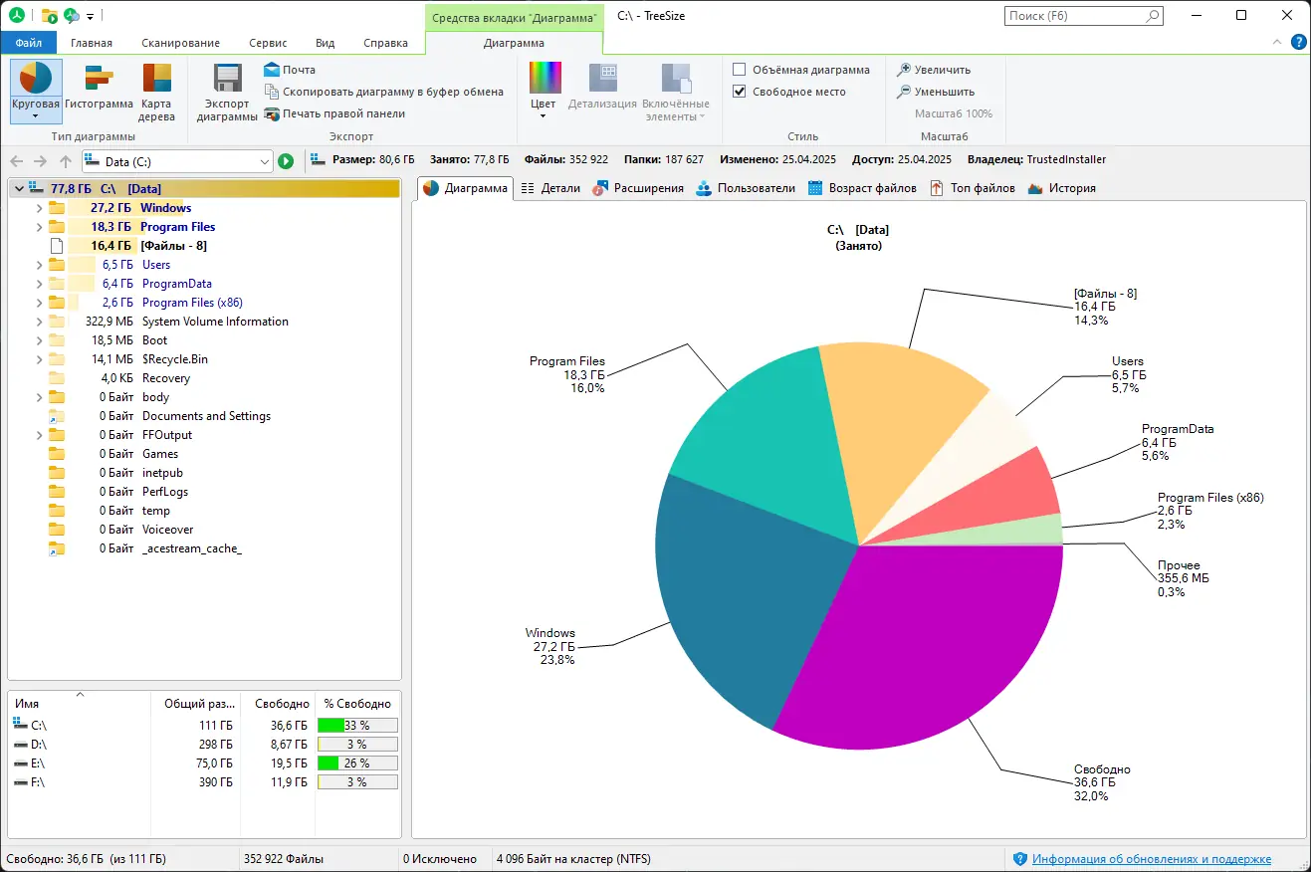The width and height of the screenshot is (1311, 872).
Task: Zoom in with the Увеличить magnifier icon
Action: pyautogui.click(x=904, y=70)
